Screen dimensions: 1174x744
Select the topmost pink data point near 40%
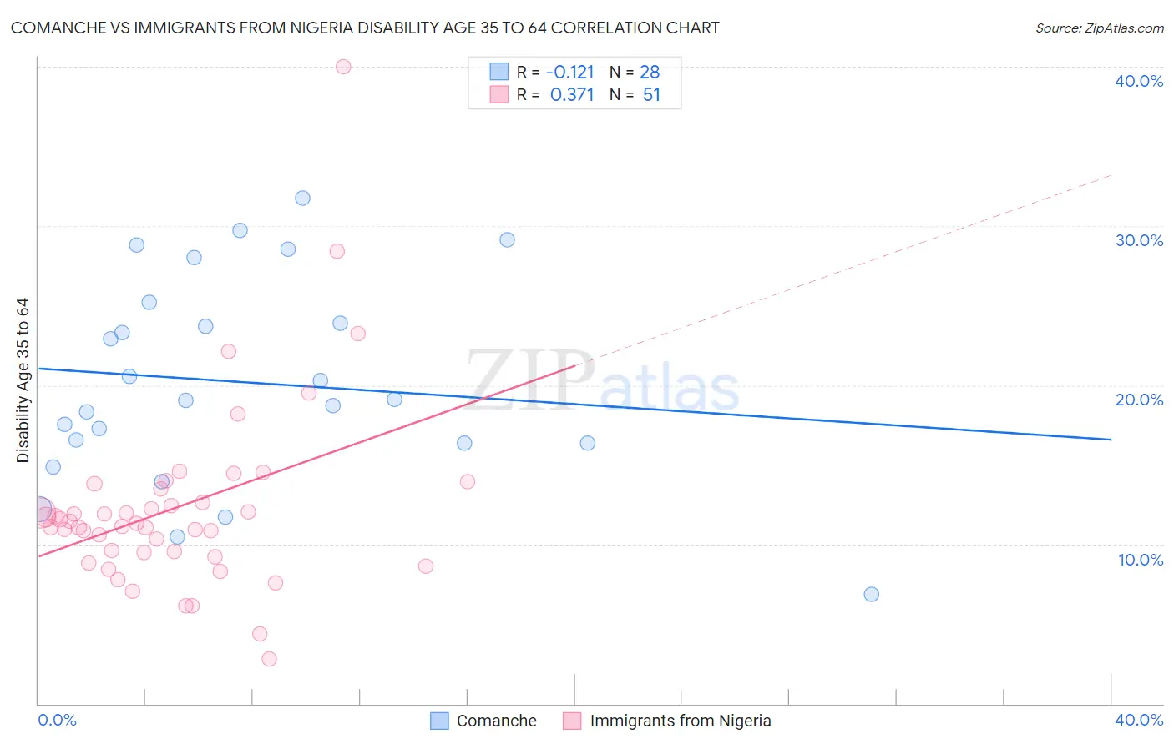[343, 67]
